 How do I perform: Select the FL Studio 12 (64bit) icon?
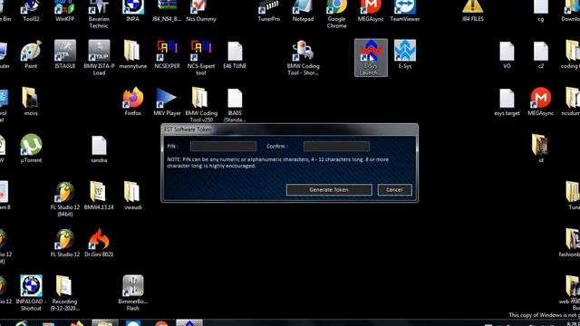click(64, 199)
